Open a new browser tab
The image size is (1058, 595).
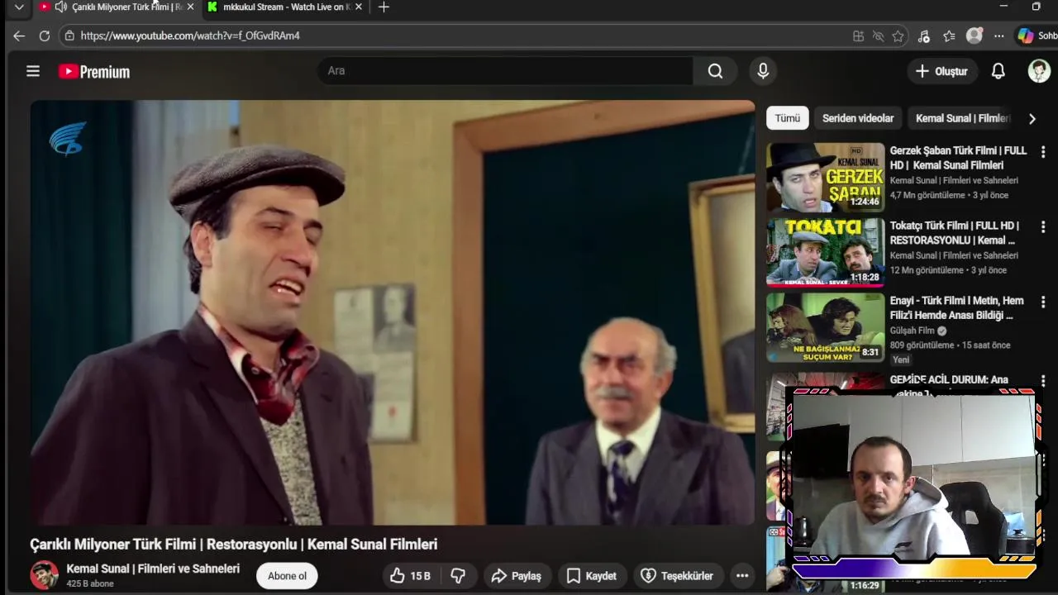pos(384,7)
